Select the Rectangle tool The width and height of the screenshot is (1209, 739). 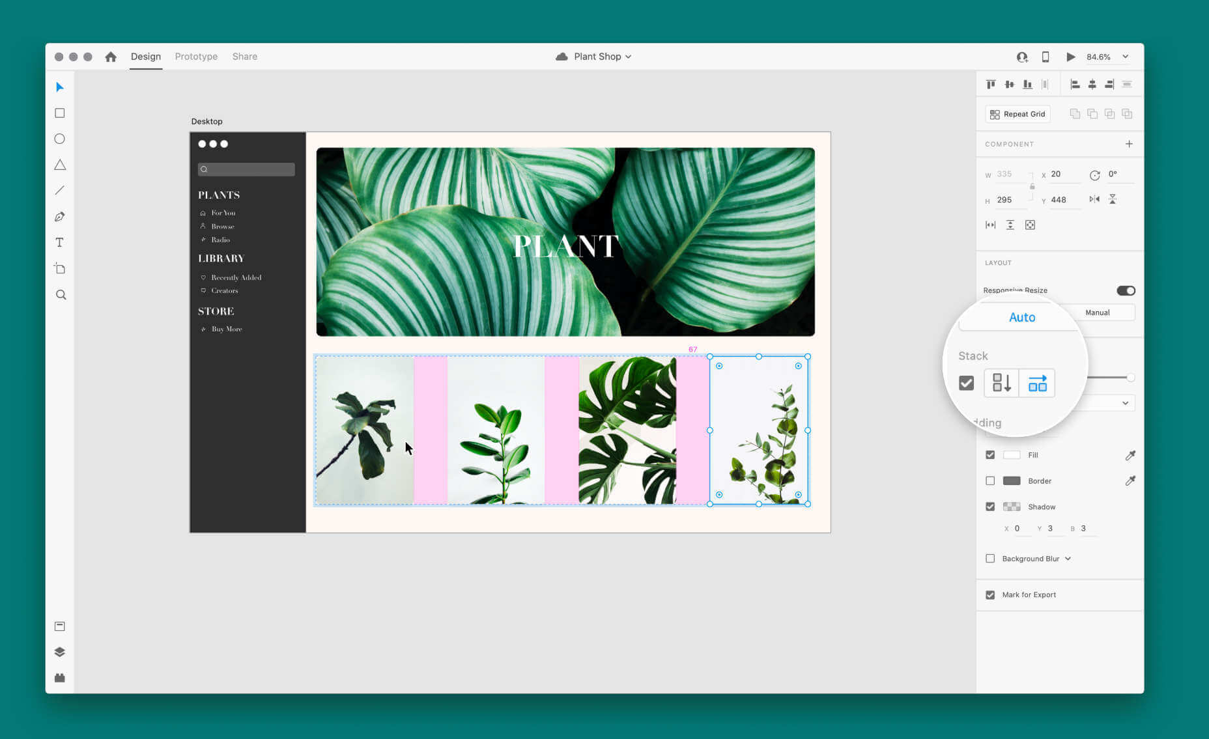click(60, 113)
